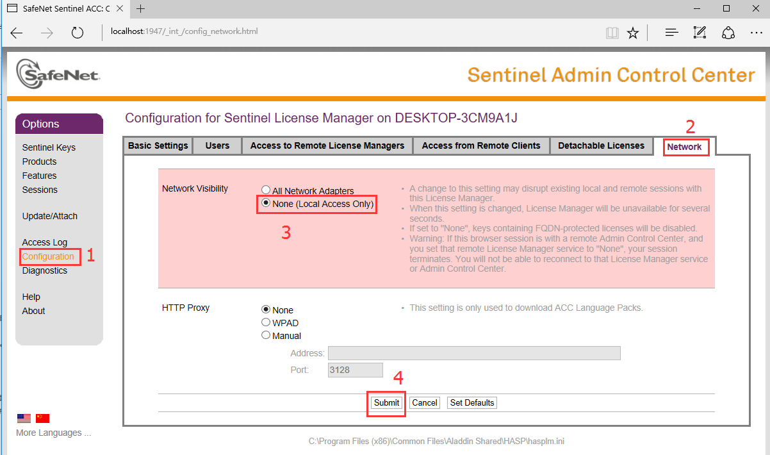Open reading view book icon
770x455 pixels.
pos(612,33)
